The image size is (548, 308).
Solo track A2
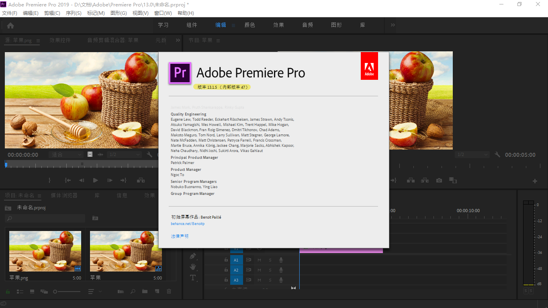pos(270,270)
